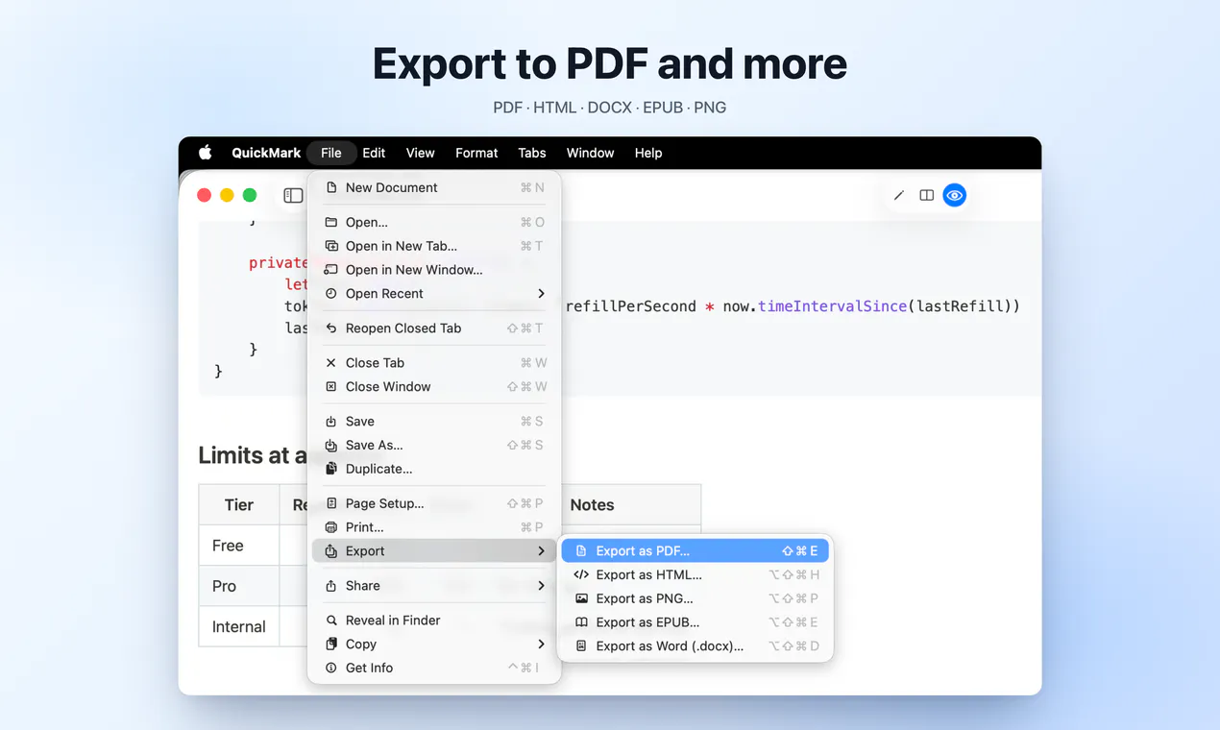Click the Open in New Window icon
Image resolution: width=1220 pixels, height=730 pixels.
[x=331, y=270]
